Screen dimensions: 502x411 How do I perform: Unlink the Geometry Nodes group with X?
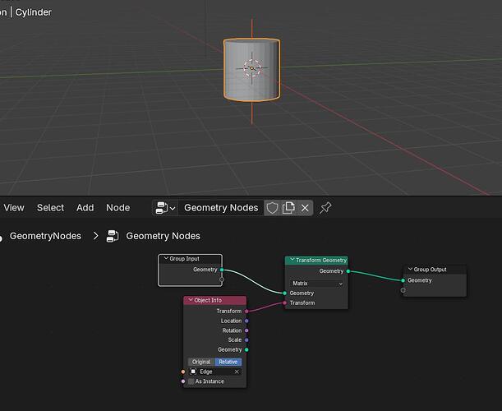305,208
